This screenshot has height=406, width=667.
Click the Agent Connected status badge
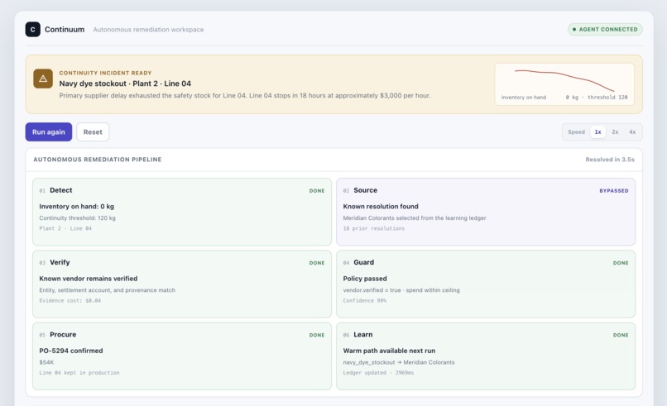[x=605, y=29]
